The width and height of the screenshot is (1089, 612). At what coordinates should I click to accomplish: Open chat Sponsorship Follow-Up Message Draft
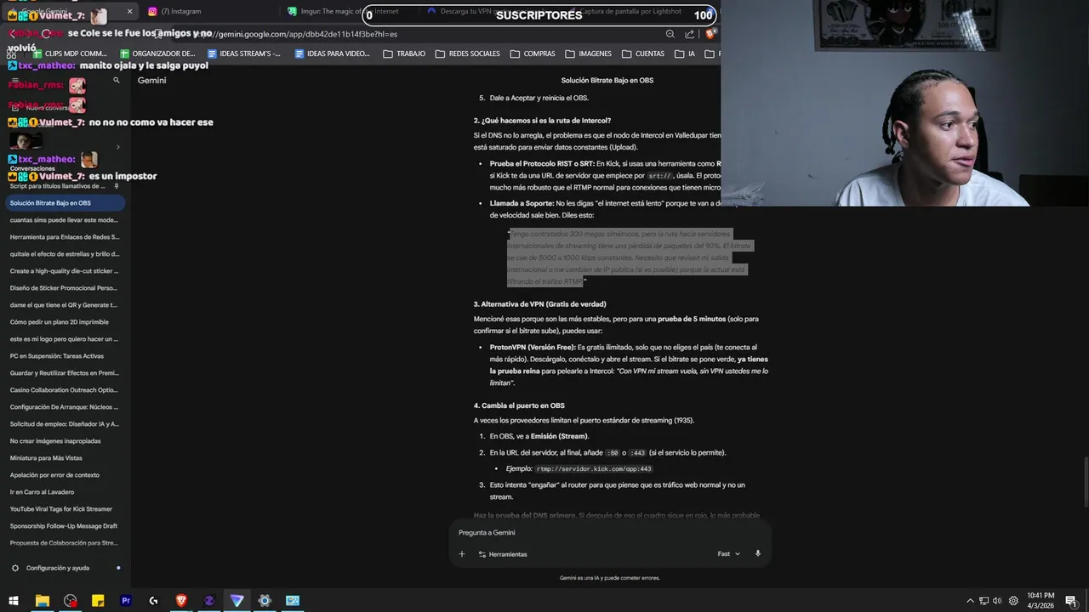[x=65, y=526]
